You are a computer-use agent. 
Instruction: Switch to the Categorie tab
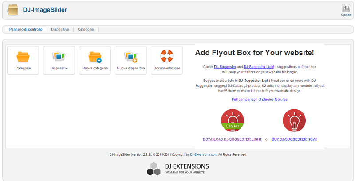pyautogui.click(x=86, y=29)
